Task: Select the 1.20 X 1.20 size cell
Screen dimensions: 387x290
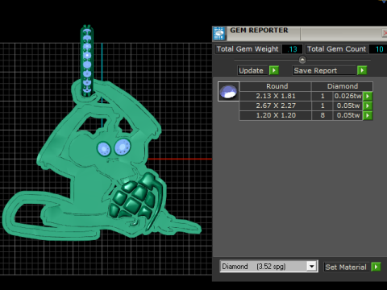Action: click(276, 115)
